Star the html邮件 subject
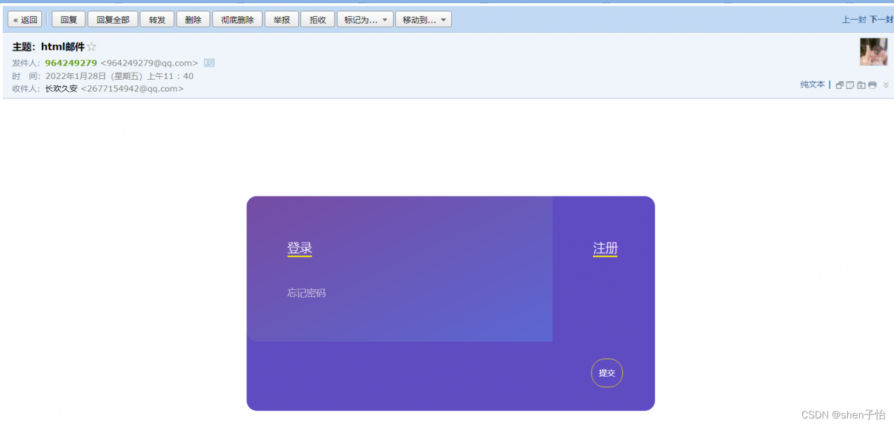 (91, 47)
